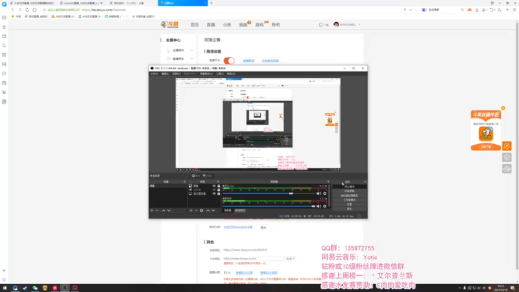Move selected scene down in OBS

pos(169,210)
